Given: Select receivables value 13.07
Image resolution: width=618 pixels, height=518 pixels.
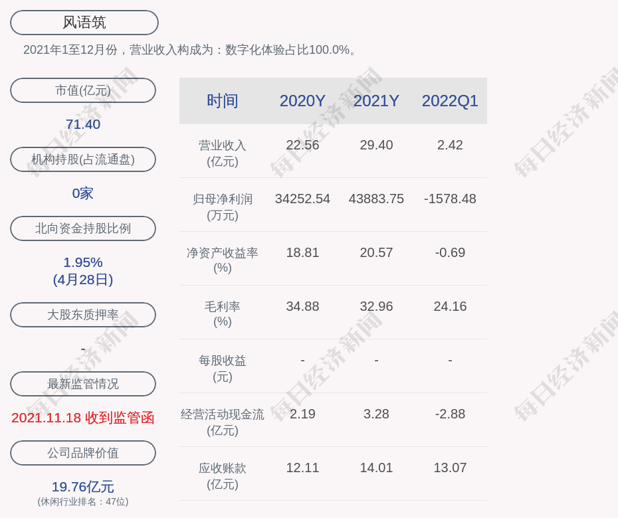Looking at the screenshot, I should (x=450, y=468).
